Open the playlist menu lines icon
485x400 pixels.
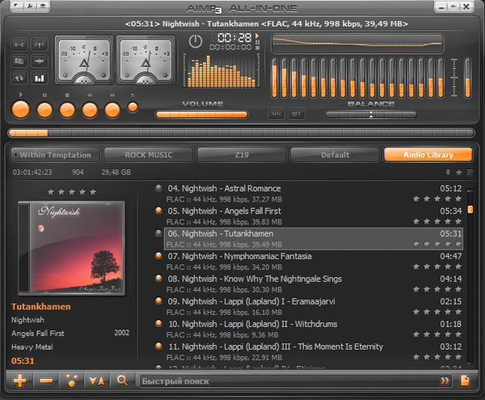click(470, 172)
